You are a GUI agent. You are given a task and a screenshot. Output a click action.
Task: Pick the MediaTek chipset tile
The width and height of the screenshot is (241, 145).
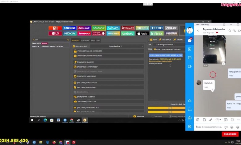(113, 33)
